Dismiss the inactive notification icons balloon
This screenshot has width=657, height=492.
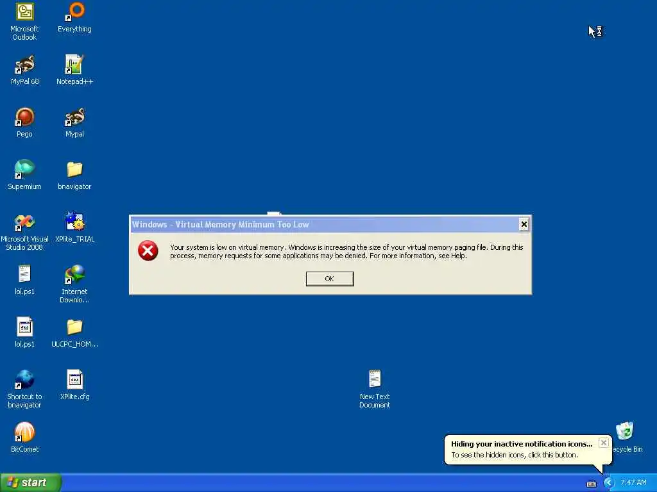(603, 443)
